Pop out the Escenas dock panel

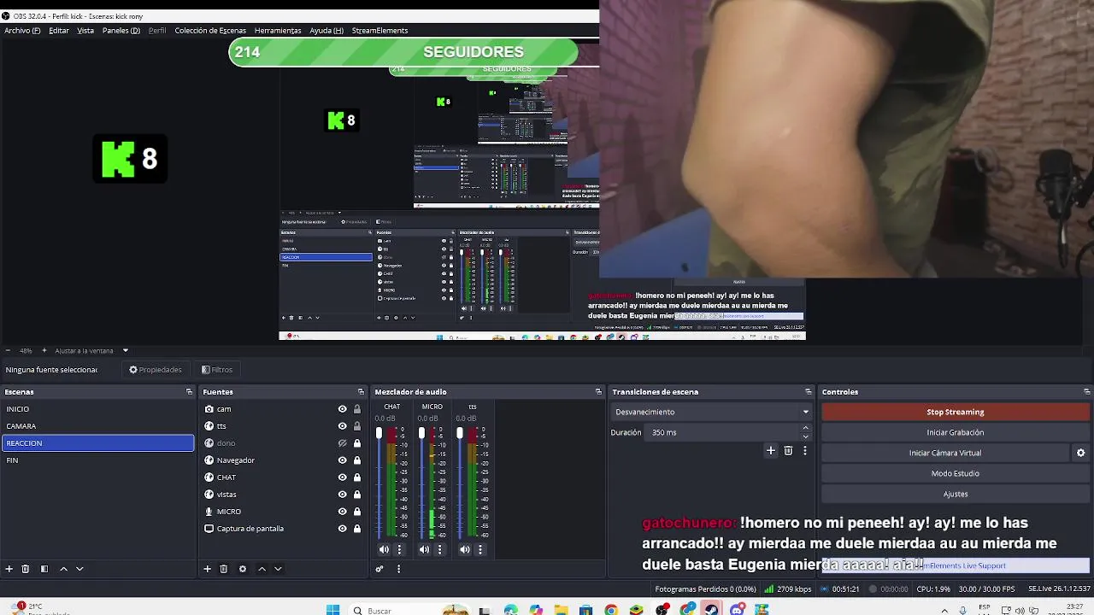point(190,392)
